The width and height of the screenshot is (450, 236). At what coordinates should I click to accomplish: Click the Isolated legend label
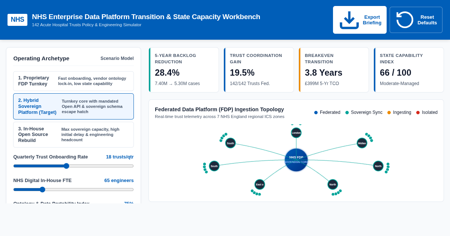(430, 112)
